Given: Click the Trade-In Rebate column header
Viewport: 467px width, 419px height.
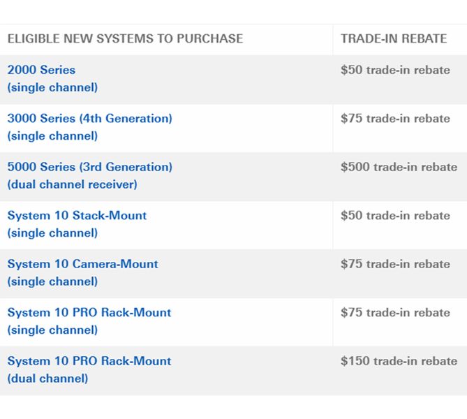Looking at the screenshot, I should click(x=394, y=38).
